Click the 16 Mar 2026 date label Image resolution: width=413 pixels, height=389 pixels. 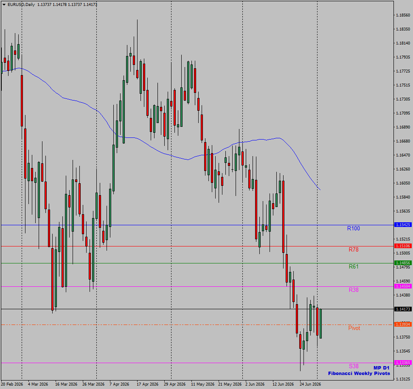(x=66, y=384)
